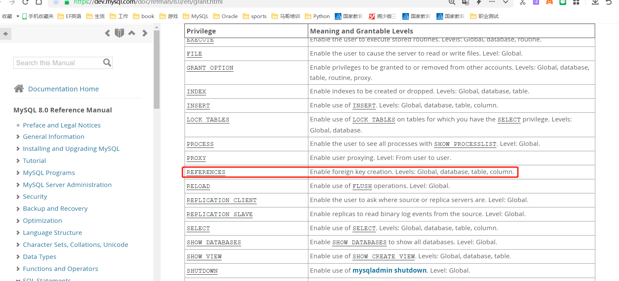Open the Oracle bookmarks folder

coord(225,16)
